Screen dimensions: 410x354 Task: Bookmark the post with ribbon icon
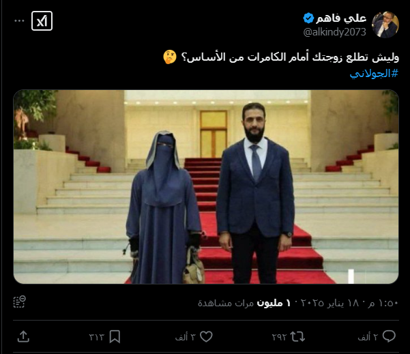point(115,336)
